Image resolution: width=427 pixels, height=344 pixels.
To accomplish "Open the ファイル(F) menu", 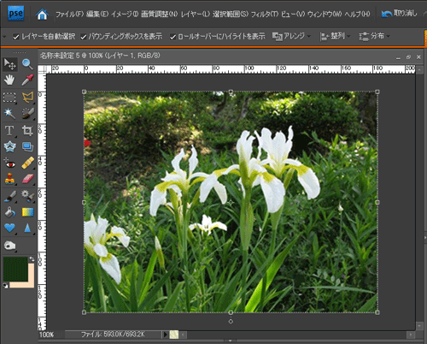I will coord(69,14).
